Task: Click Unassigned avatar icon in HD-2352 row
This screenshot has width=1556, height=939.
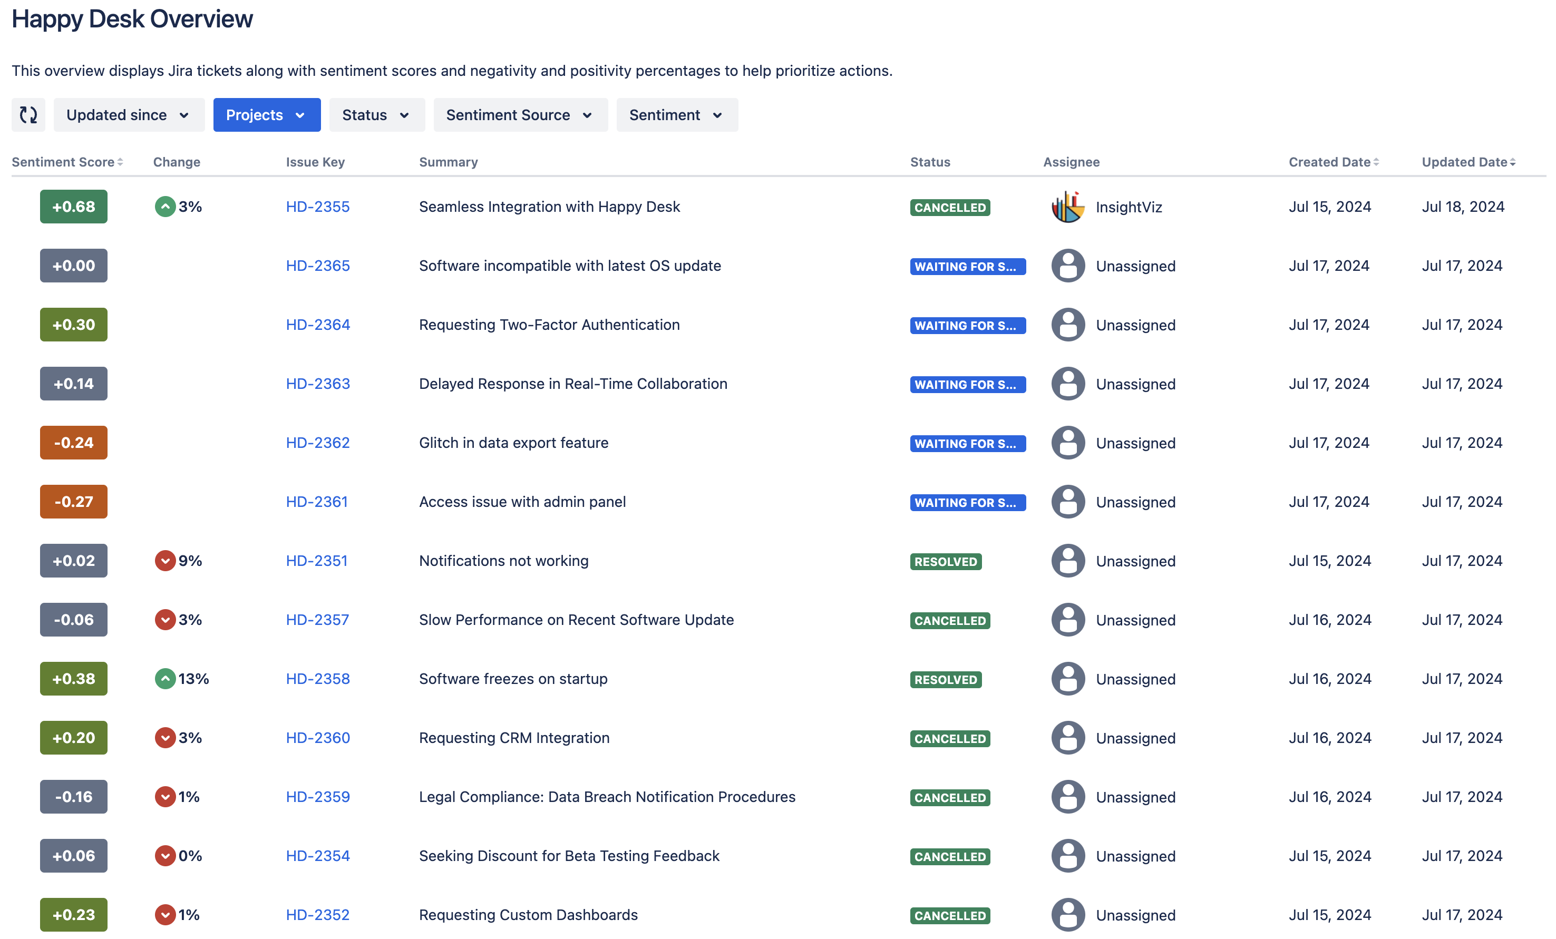Action: click(1068, 915)
